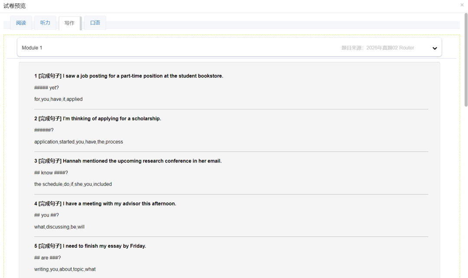
Task: Select question 5 about finishing the essay
Action: [90, 246]
